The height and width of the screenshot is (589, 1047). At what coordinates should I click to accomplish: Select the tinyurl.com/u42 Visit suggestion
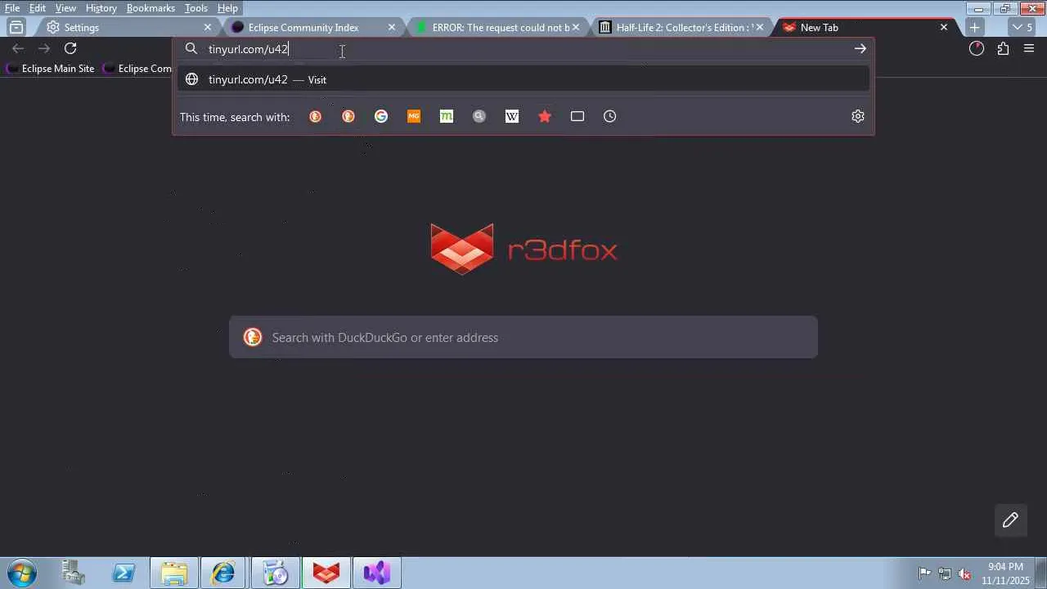click(523, 79)
